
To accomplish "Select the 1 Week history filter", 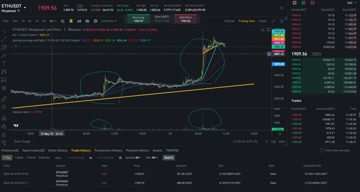I will tap(19, 157).
